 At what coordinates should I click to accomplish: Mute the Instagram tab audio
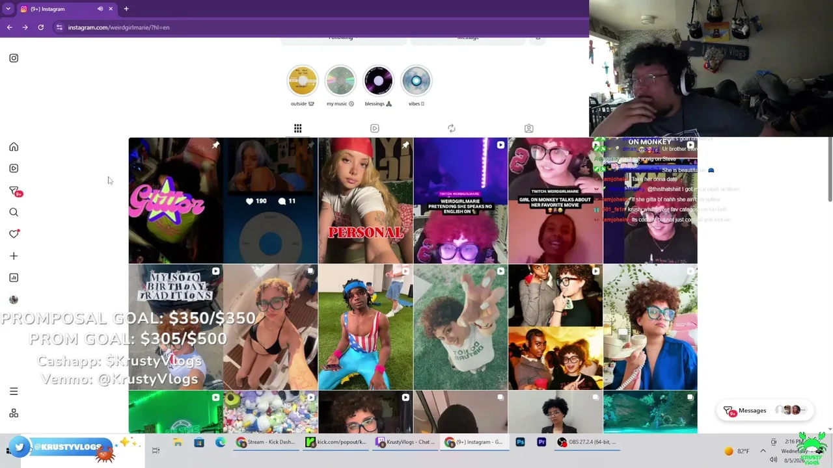100,9
